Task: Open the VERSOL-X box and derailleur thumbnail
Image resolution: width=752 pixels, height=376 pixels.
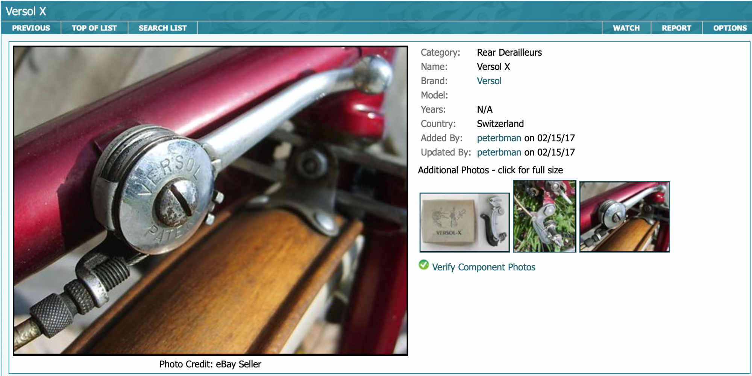Action: coord(464,222)
